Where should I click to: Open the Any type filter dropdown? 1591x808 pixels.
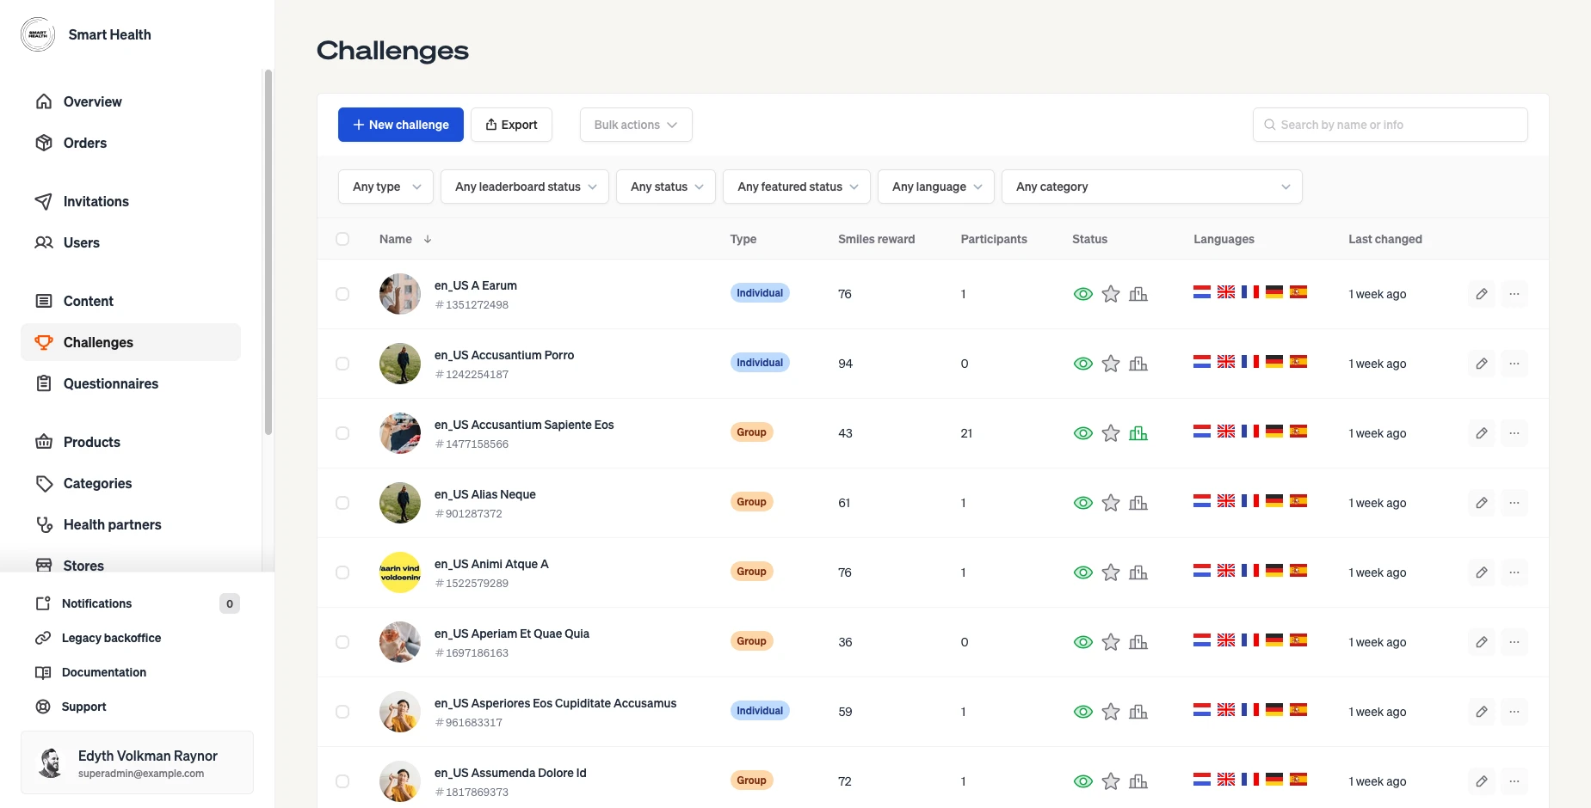pos(385,187)
